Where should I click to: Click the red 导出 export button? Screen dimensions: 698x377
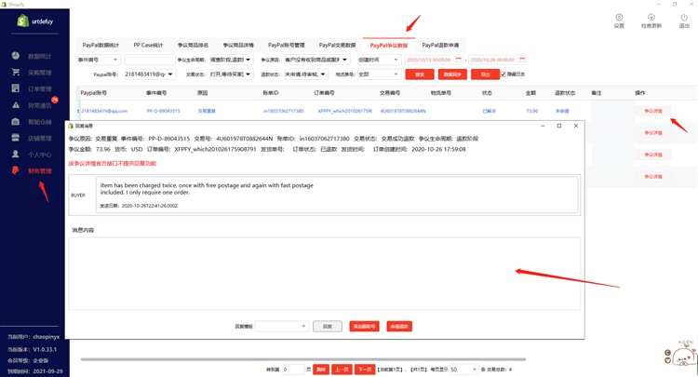click(x=485, y=74)
